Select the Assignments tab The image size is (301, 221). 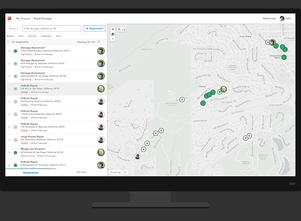[x=31, y=172]
